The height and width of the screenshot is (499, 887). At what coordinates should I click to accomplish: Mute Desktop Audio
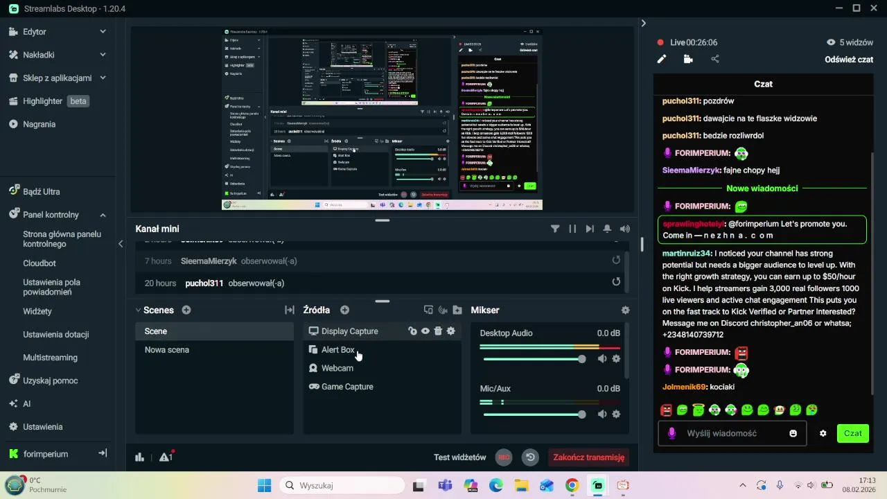602,359
